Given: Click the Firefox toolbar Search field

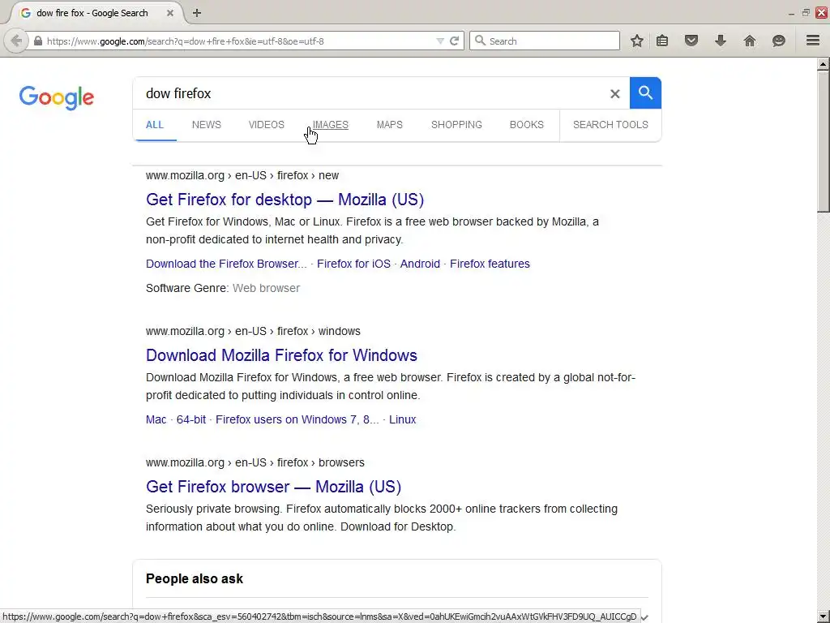Looking at the screenshot, I should [544, 41].
